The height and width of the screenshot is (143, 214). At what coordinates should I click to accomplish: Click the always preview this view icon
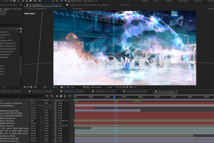[x=24, y=87]
